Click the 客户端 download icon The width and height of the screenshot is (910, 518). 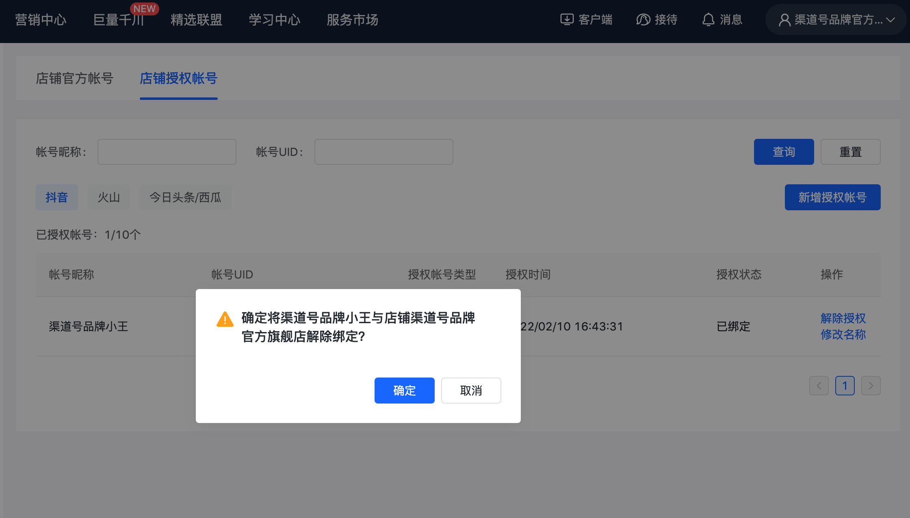[x=567, y=19]
